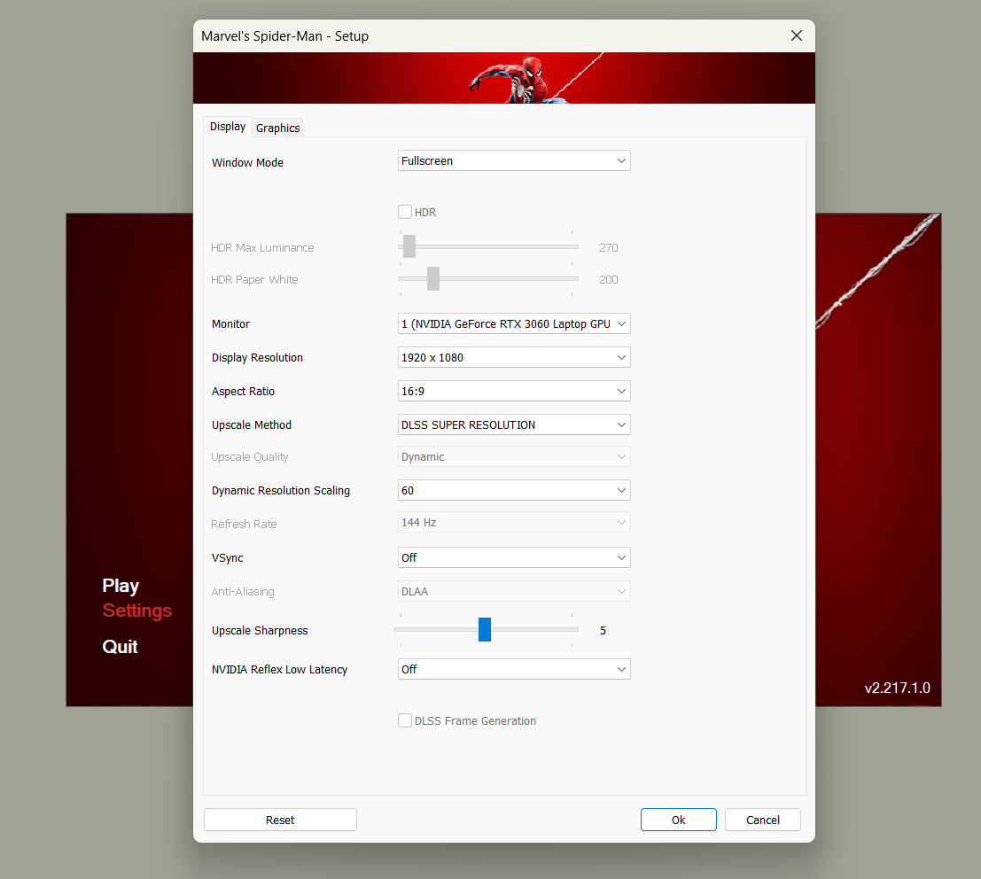The image size is (981, 879).
Task: Click the Reset button
Action: [280, 820]
